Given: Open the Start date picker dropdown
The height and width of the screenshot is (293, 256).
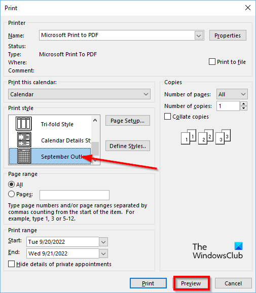Looking at the screenshot, I should click(x=103, y=242).
